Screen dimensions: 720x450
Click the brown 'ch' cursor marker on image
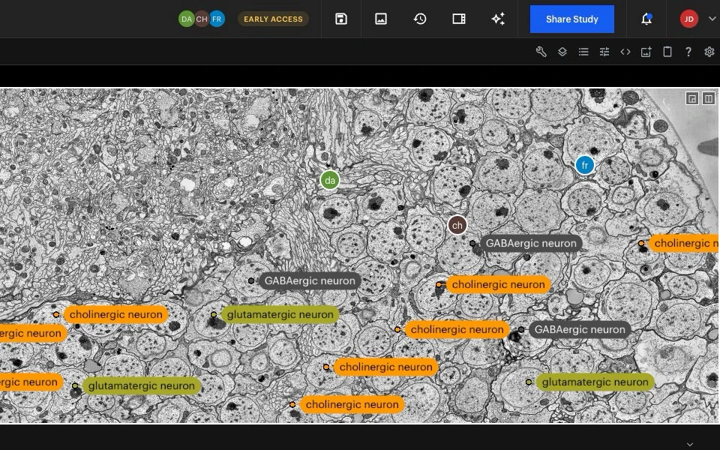(x=457, y=226)
